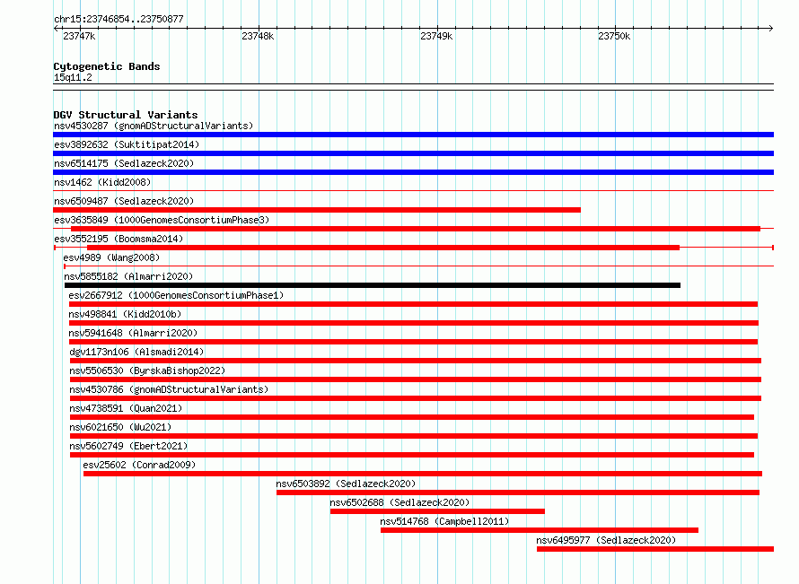Select the 15q11.2 band label
This screenshot has width=799, height=584.
[x=73, y=77]
